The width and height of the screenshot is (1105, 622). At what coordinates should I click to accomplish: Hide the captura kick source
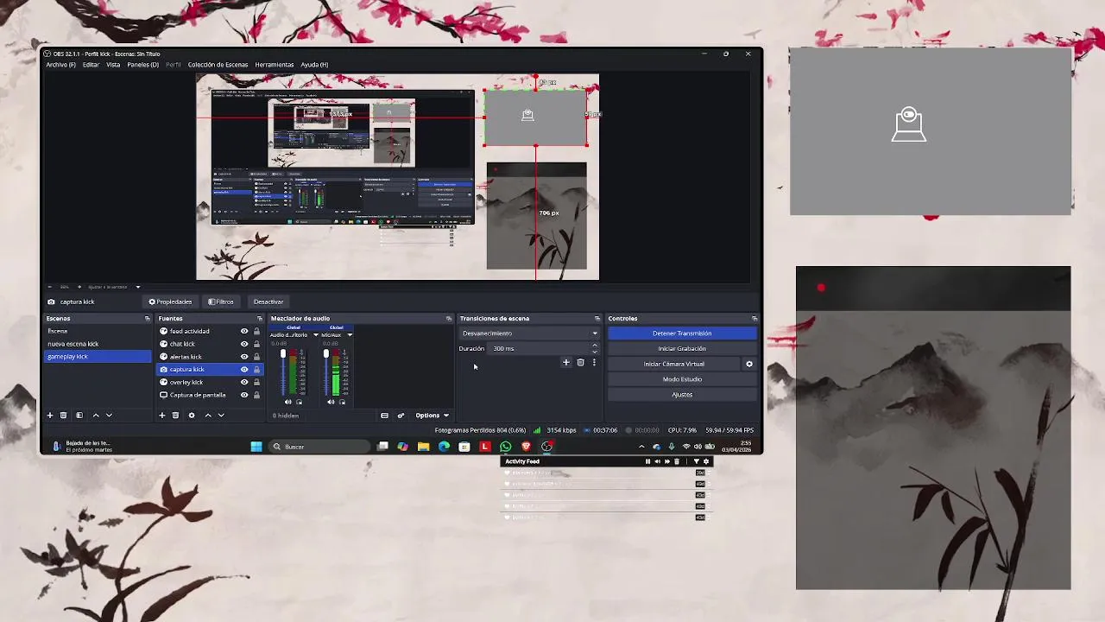click(x=244, y=370)
